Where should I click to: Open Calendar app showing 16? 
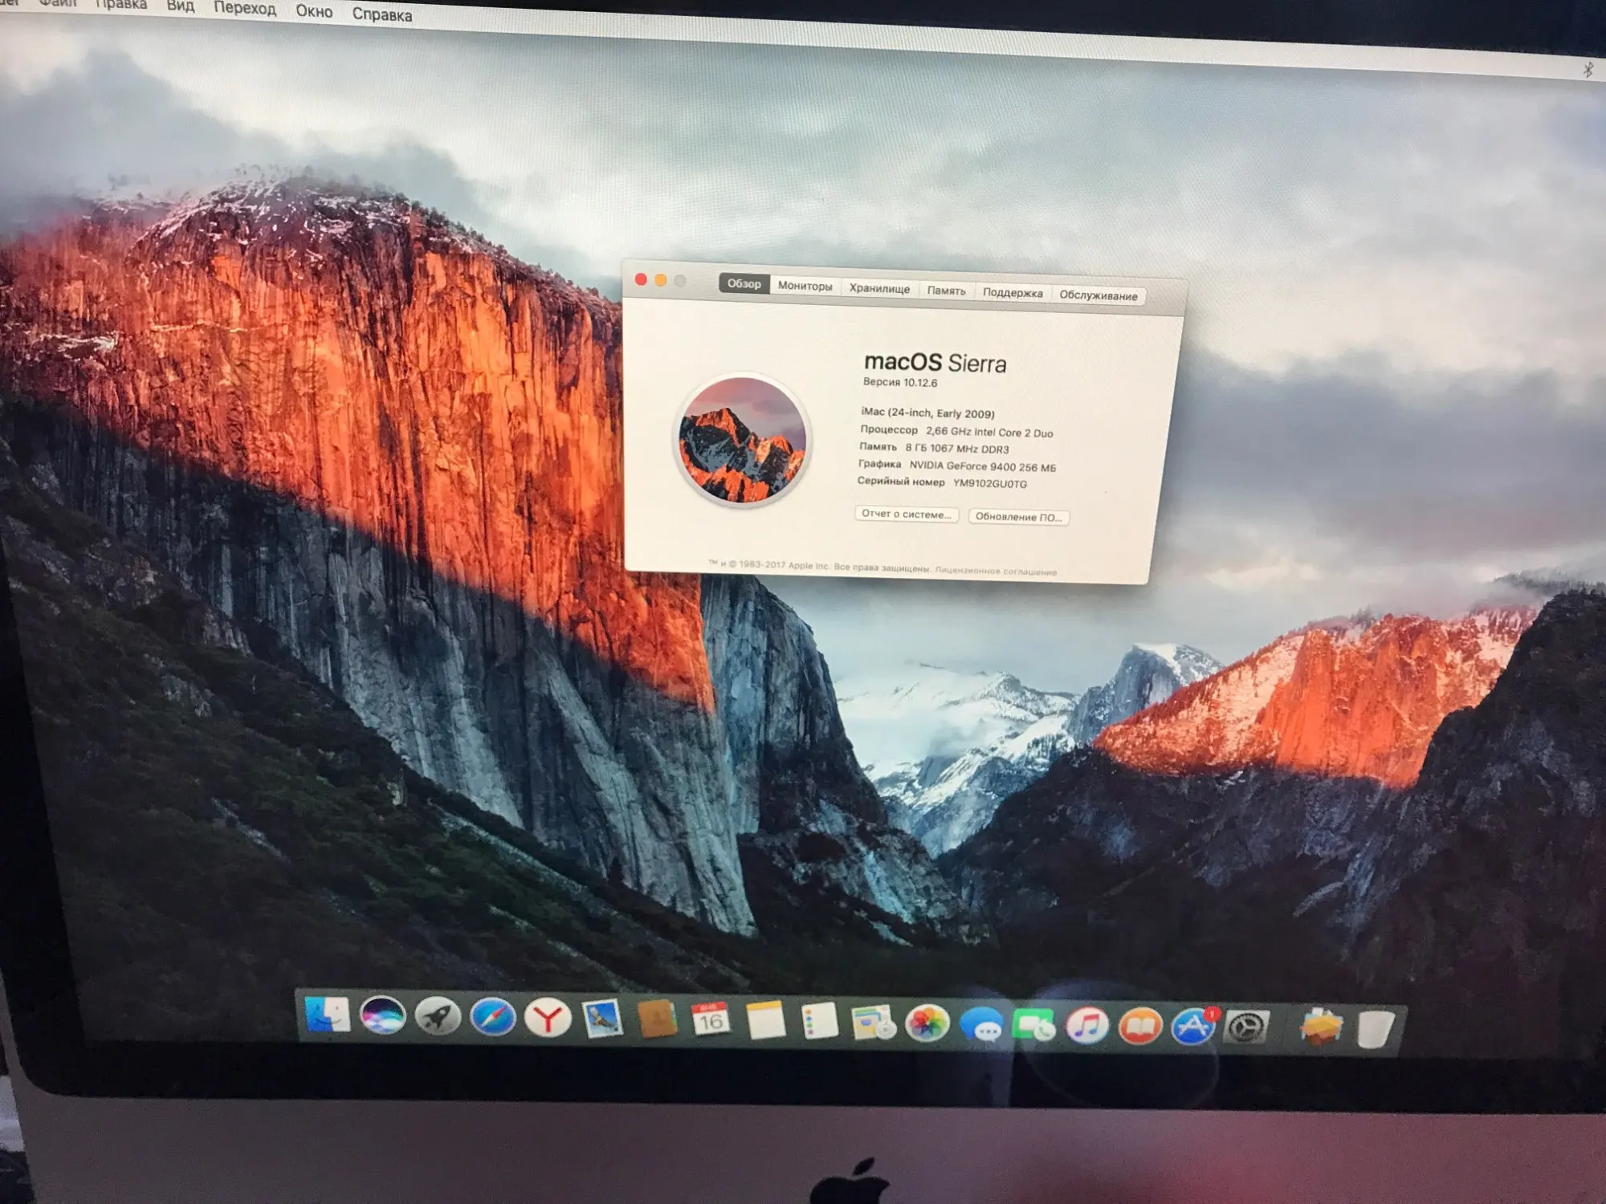coord(711,1020)
